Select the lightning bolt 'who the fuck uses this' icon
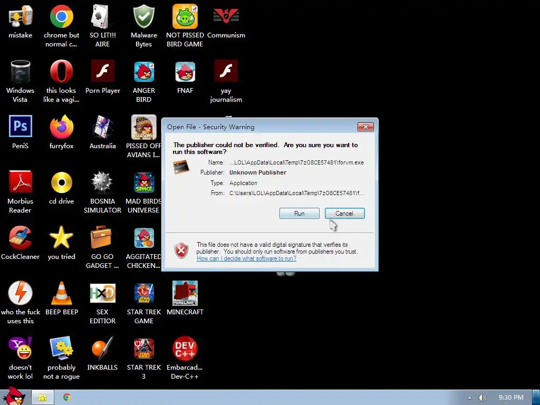This screenshot has width=540, height=405. pyautogui.click(x=21, y=293)
